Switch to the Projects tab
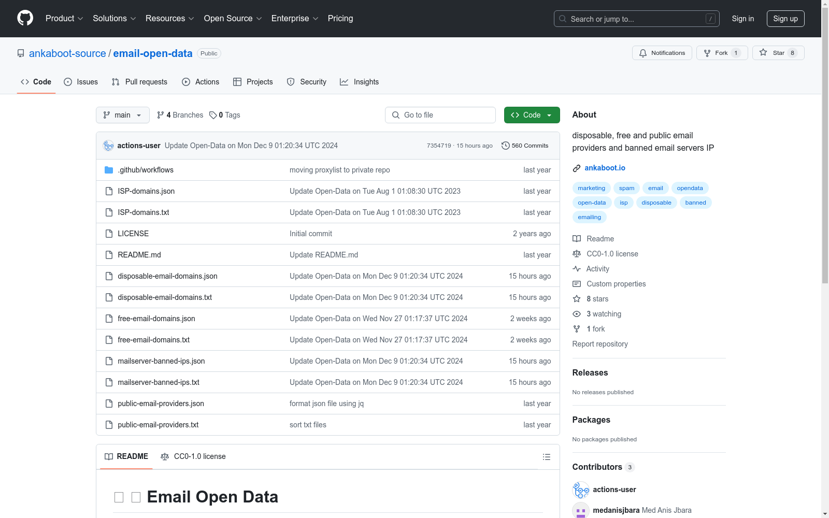This screenshot has height=518, width=829. (x=253, y=82)
